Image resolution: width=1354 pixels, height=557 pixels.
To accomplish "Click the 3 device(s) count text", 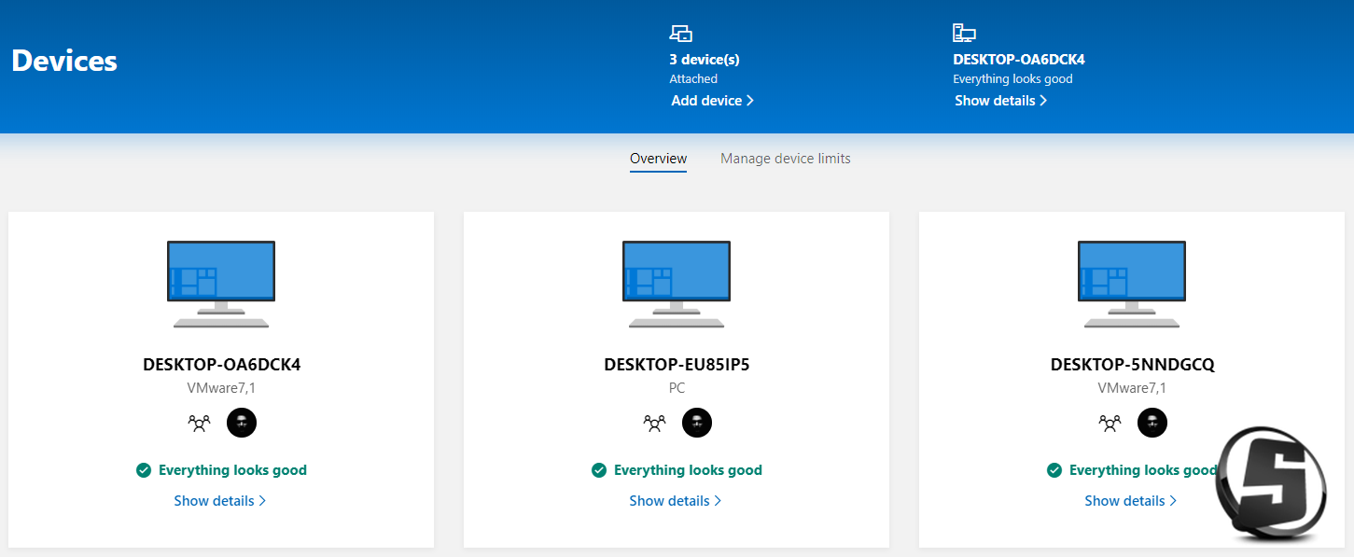I will point(705,60).
